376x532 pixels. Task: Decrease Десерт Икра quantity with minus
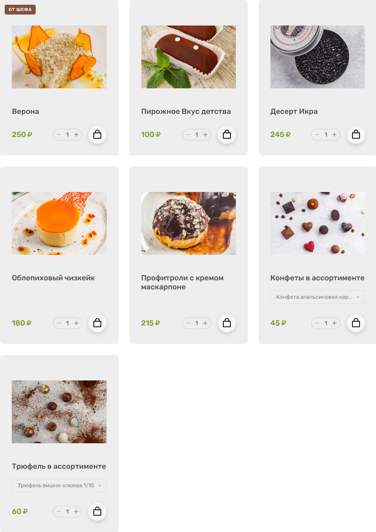(317, 135)
